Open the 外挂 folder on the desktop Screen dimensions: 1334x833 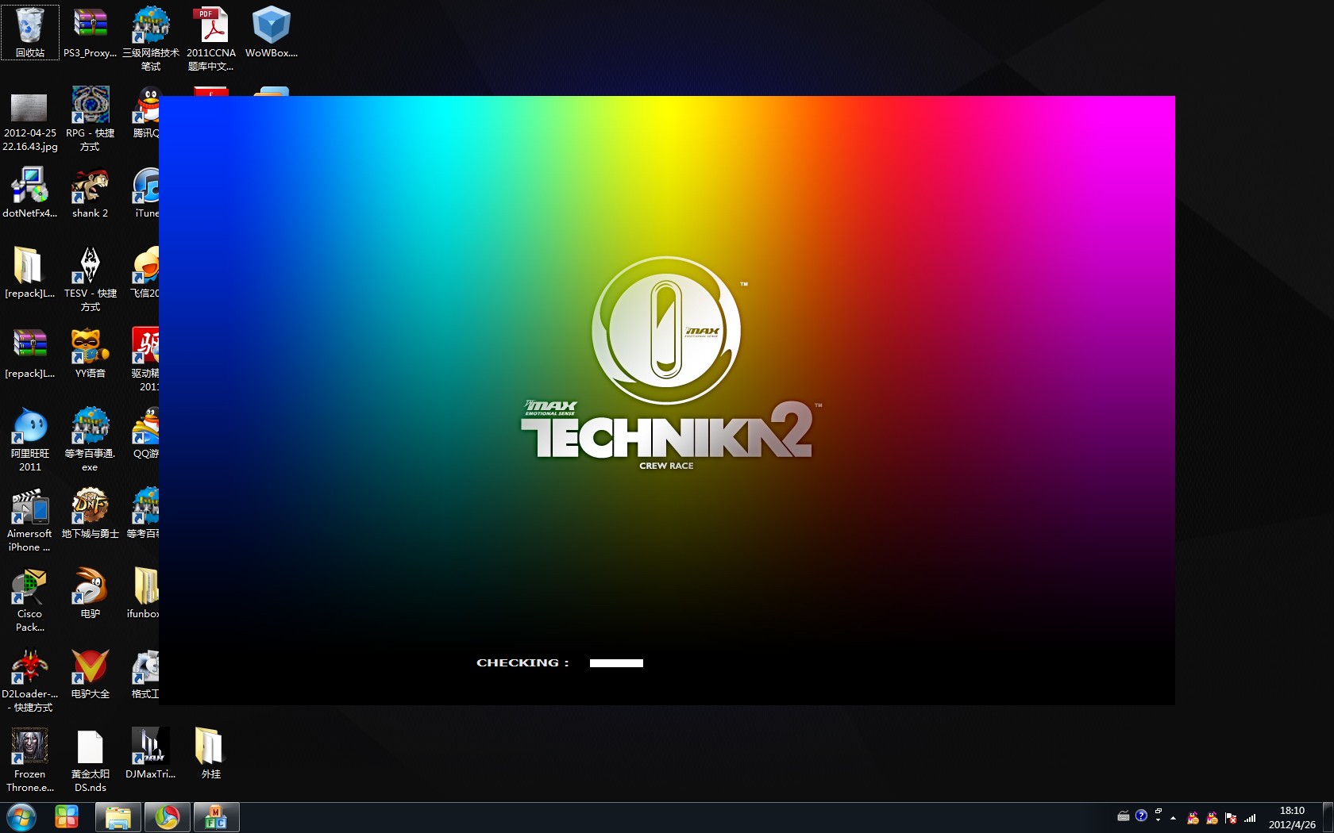point(210,754)
